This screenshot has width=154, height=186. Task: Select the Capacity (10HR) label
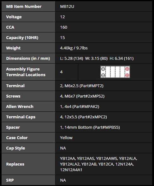click(x=22, y=37)
